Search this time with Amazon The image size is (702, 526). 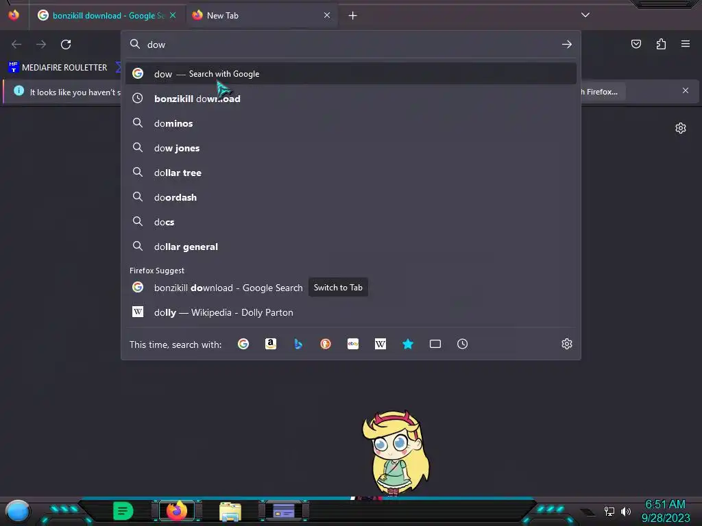coord(270,344)
